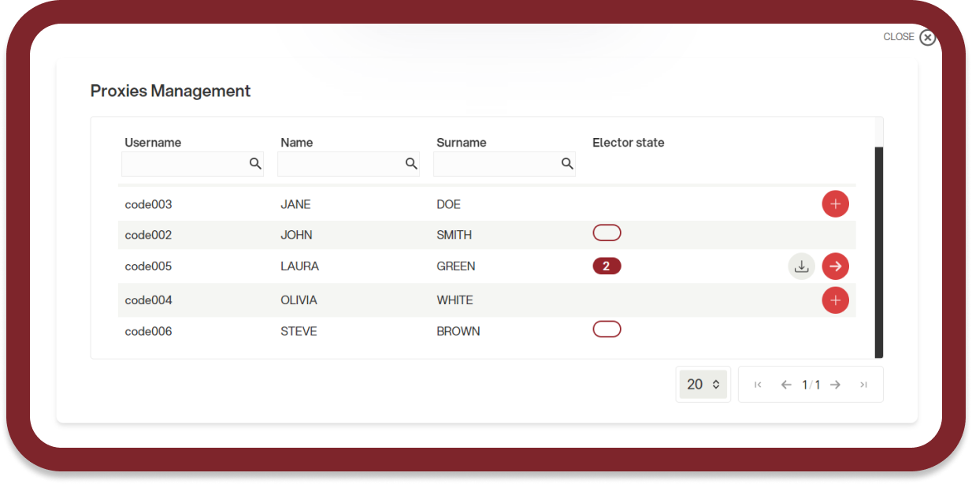This screenshot has width=972, height=484.
Task: Focus the Name filter field
Action: 348,163
